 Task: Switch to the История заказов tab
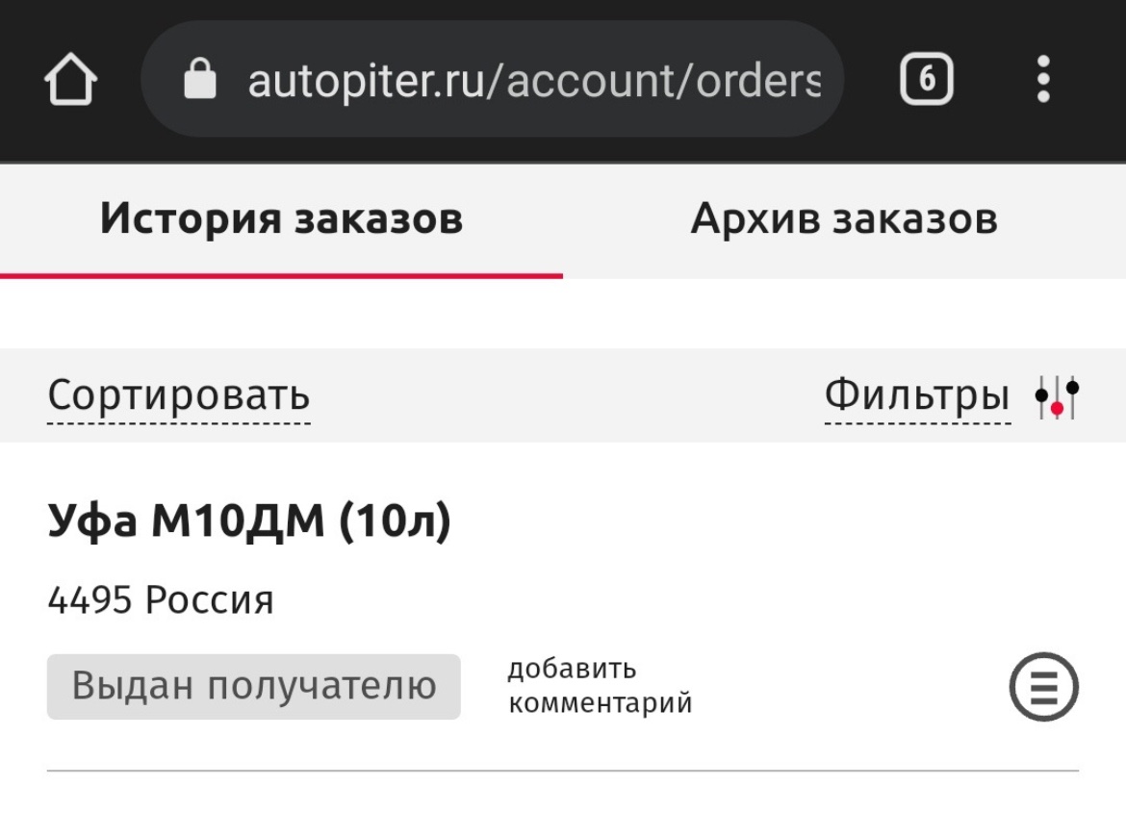pyautogui.click(x=281, y=219)
